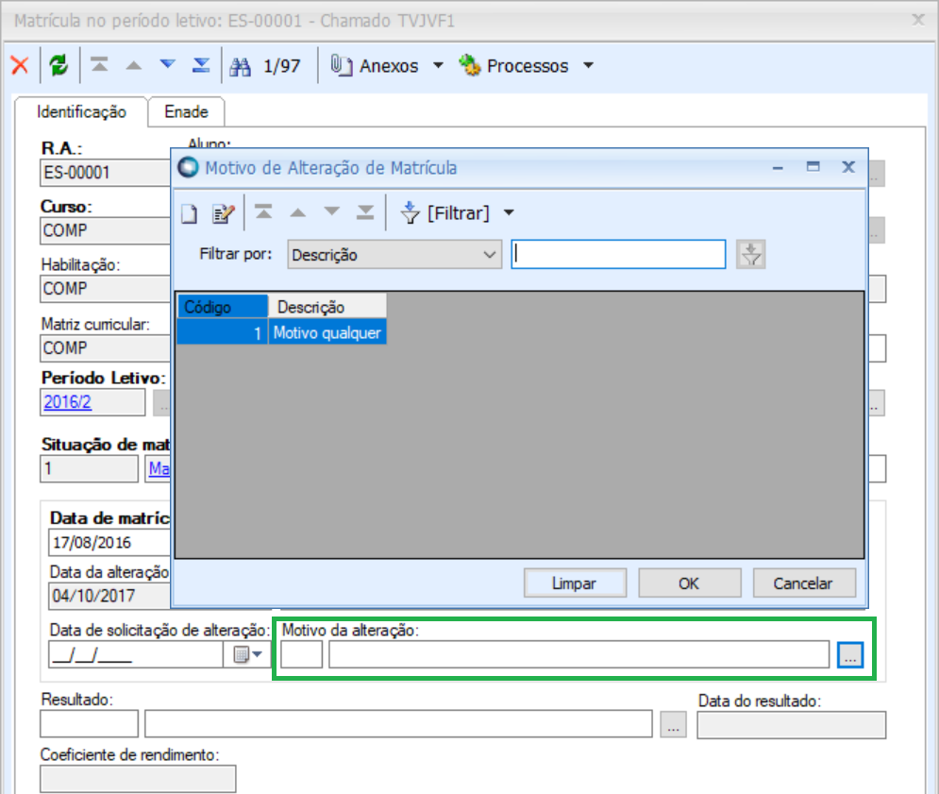Screen dimensions: 939x794
Task: Expand the Processos dropdown arrow
Action: pos(589,65)
